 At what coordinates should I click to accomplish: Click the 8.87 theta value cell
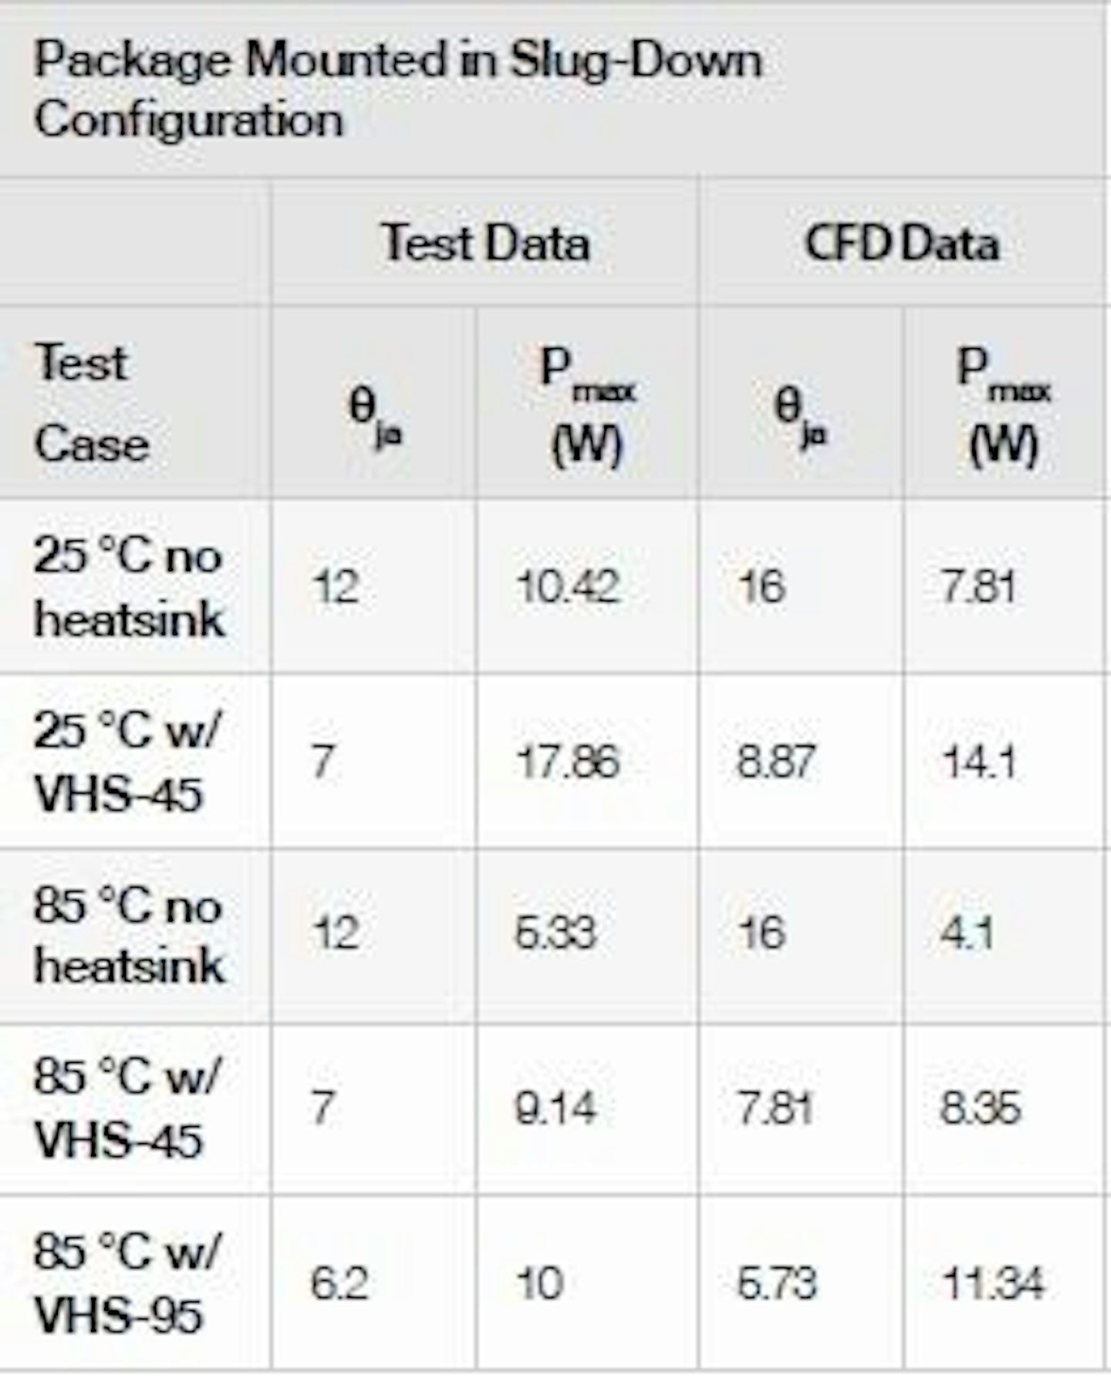click(776, 761)
